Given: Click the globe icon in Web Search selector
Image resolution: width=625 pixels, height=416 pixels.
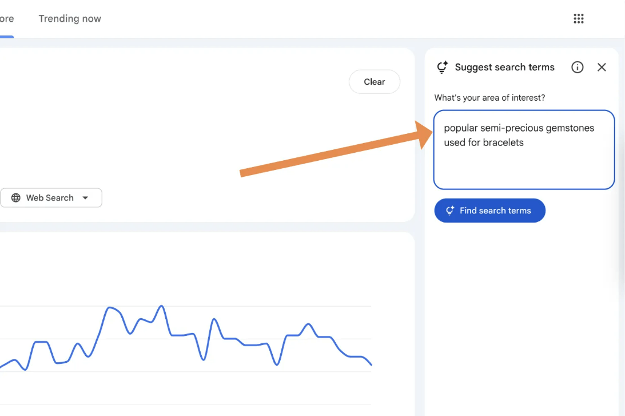Looking at the screenshot, I should 16,198.
